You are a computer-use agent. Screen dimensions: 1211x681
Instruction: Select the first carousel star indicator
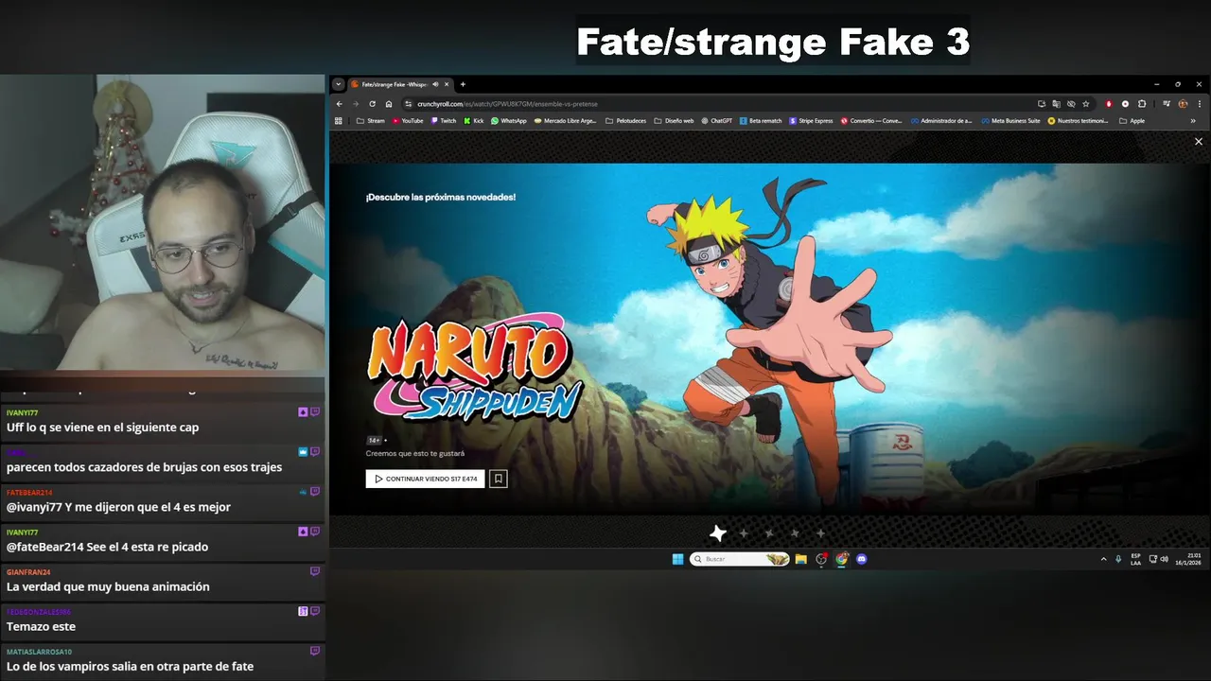(x=718, y=533)
